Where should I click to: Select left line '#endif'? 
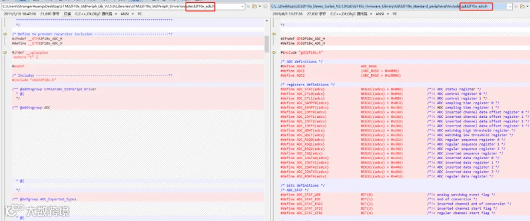coord(18,67)
